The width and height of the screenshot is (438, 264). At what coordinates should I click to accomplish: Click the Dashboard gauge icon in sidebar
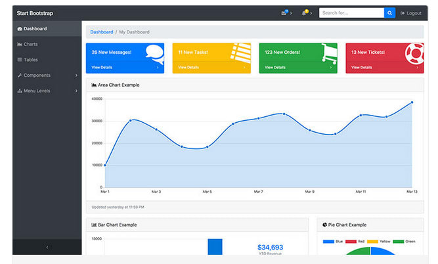20,29
